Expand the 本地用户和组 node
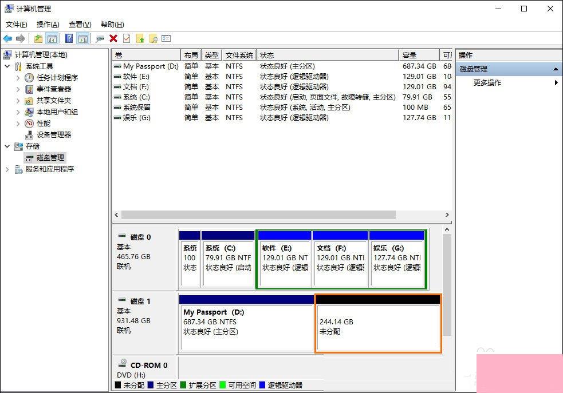 point(18,112)
